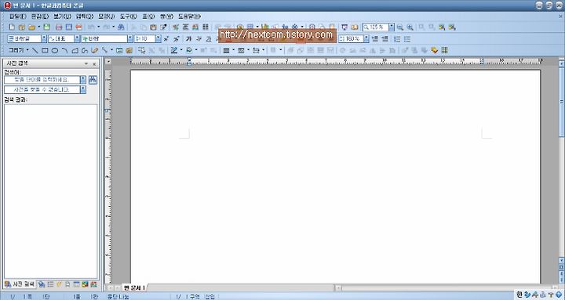Click the binoculars find icon in top toolbar

click(x=121, y=27)
